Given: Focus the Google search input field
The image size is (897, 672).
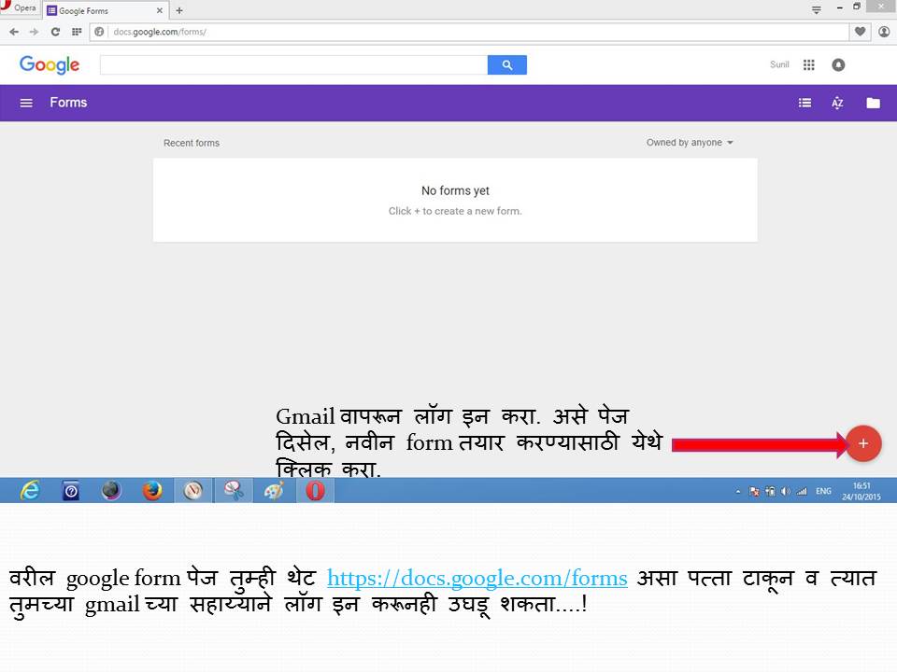Looking at the screenshot, I should click(293, 65).
